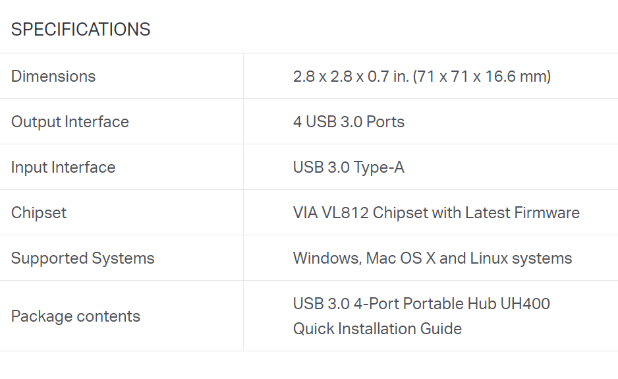The width and height of the screenshot is (618, 379).
Task: Click the USB 3.0 Type-A value
Action: pos(349,167)
